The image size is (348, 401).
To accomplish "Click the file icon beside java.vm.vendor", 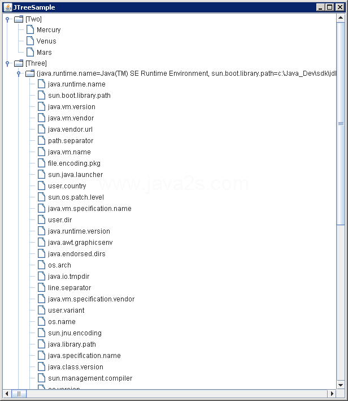I will (41, 118).
